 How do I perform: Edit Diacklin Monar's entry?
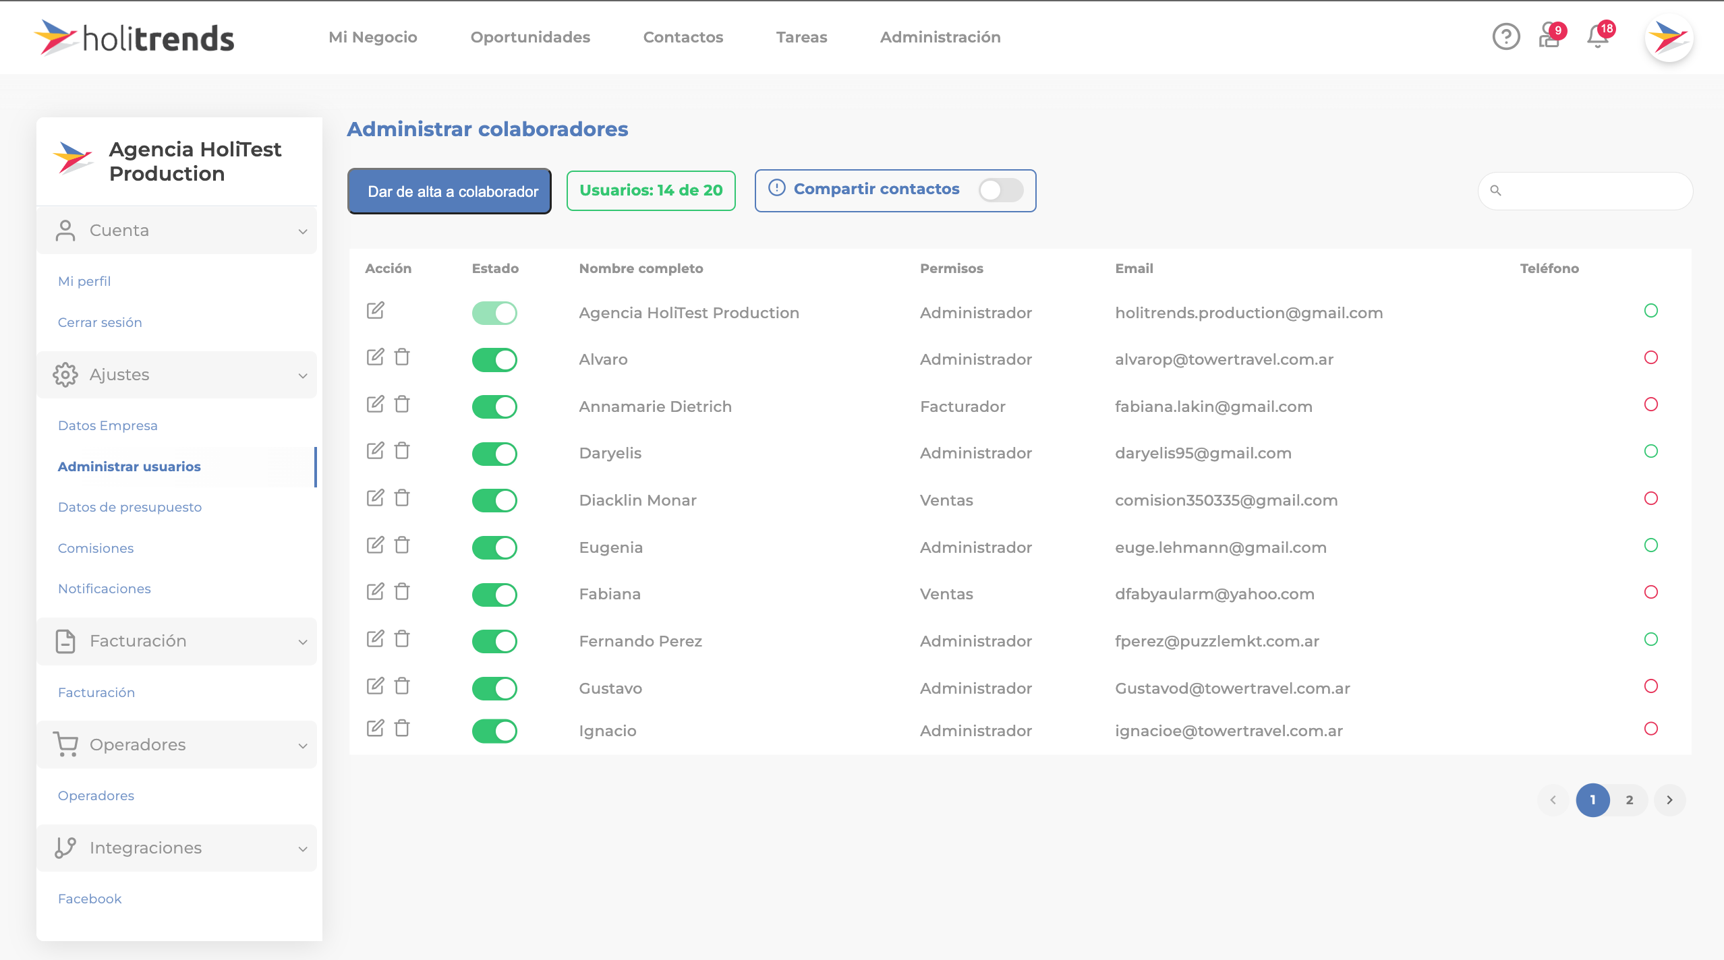coord(375,498)
